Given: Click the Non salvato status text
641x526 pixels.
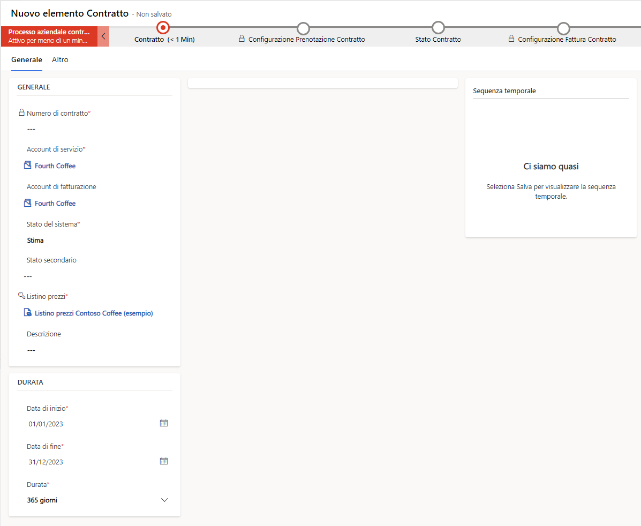Looking at the screenshot, I should pyautogui.click(x=154, y=14).
